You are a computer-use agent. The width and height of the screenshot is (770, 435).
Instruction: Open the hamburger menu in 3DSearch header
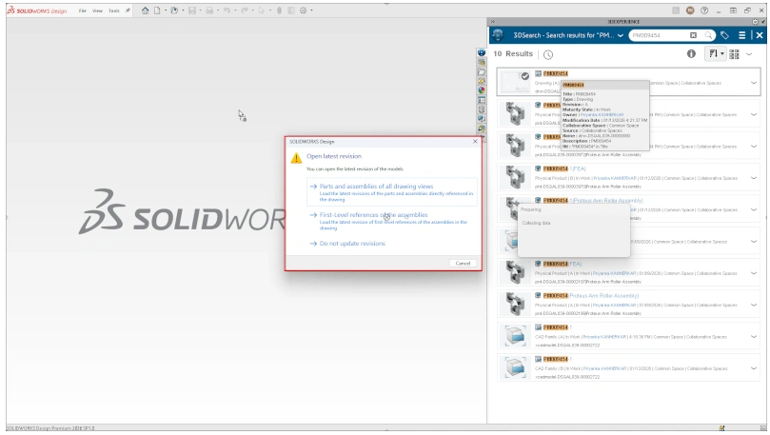pyautogui.click(x=742, y=35)
